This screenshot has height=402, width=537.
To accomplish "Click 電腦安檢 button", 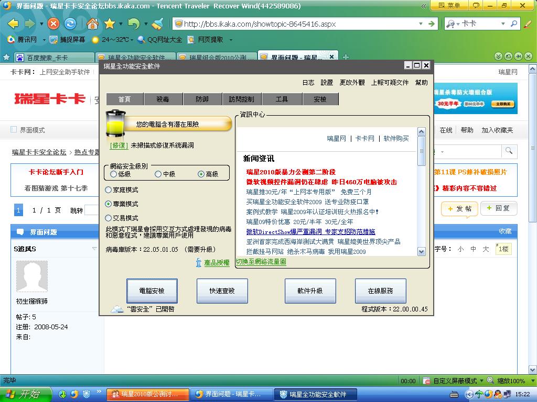I will click(152, 291).
